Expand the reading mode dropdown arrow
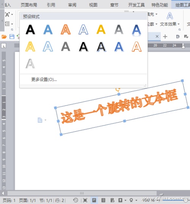The width and height of the screenshot is (190, 204). (x=125, y=200)
